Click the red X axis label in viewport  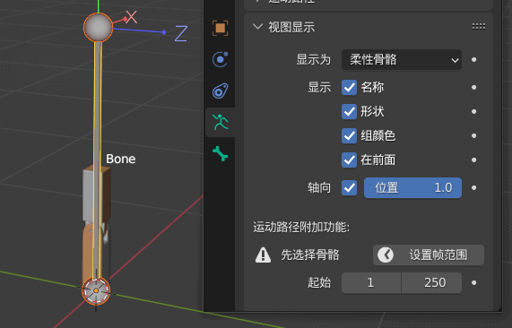click(x=131, y=17)
